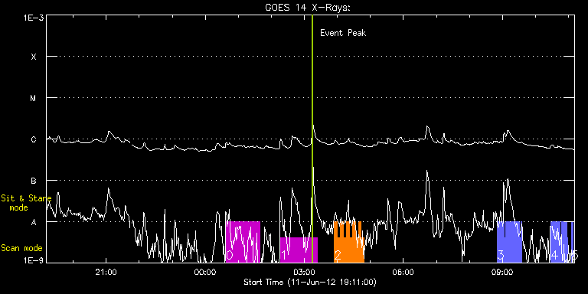Click the 09:00 time axis label
This screenshot has height=294, width=588.
coord(502,271)
